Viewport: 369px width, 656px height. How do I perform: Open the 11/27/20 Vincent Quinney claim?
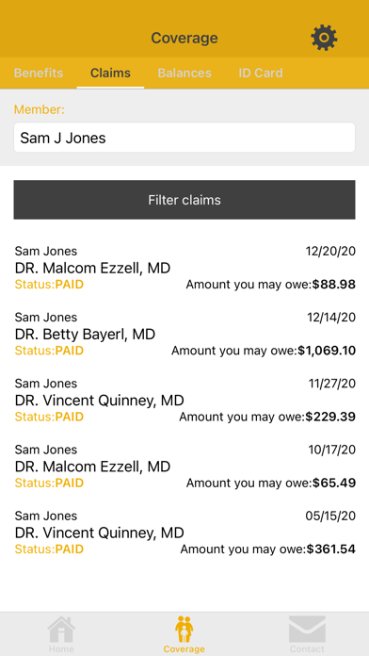[x=184, y=400]
